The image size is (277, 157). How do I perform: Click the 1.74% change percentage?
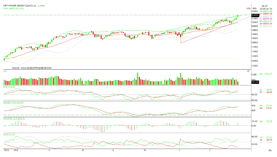(41, 6)
